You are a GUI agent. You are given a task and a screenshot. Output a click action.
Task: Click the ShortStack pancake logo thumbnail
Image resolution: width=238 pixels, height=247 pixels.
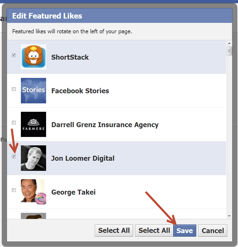tap(33, 57)
